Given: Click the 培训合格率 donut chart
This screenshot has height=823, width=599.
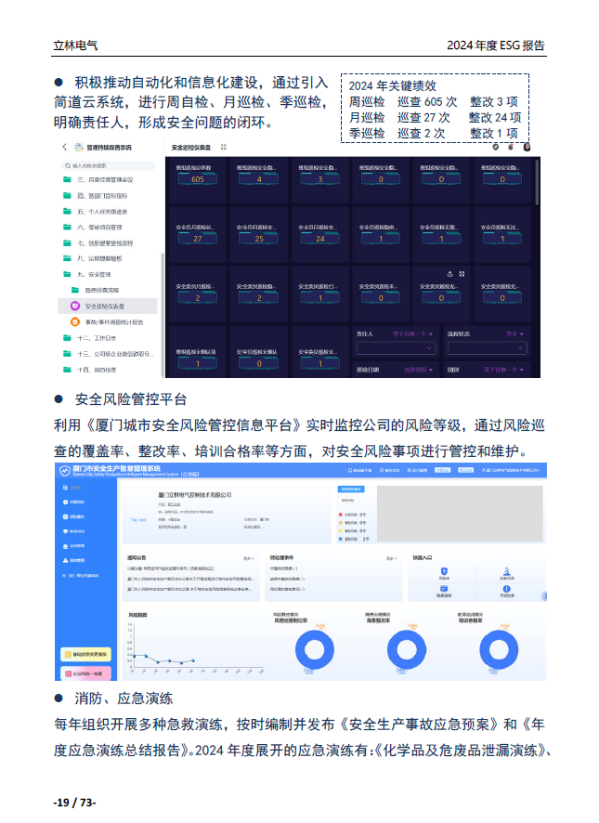Looking at the screenshot, I should point(499,650).
